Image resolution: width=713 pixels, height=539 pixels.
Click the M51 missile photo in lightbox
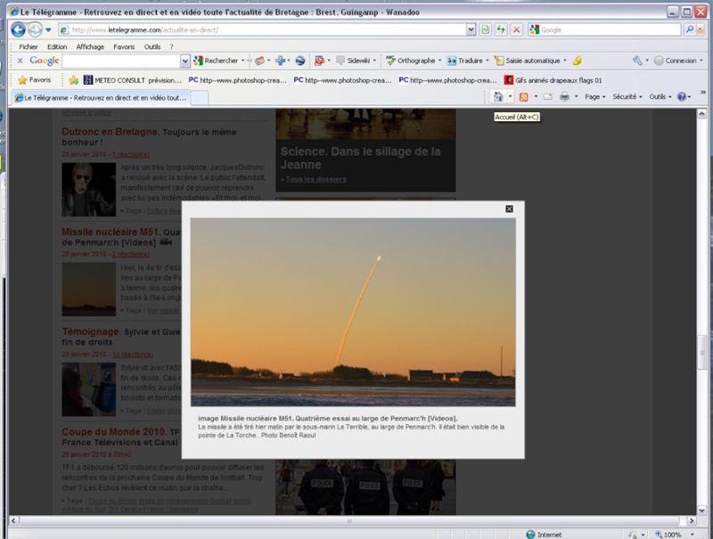[353, 312]
